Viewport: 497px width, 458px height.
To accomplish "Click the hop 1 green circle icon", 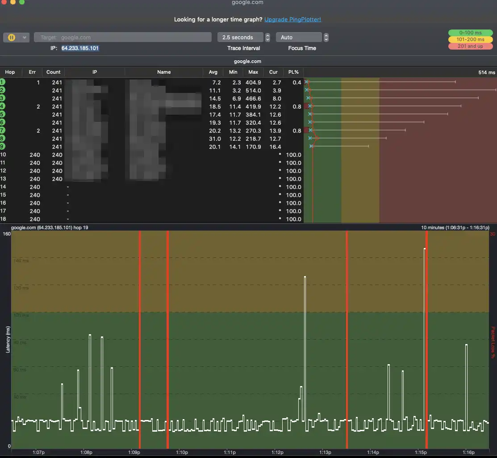I will [x=2, y=82].
